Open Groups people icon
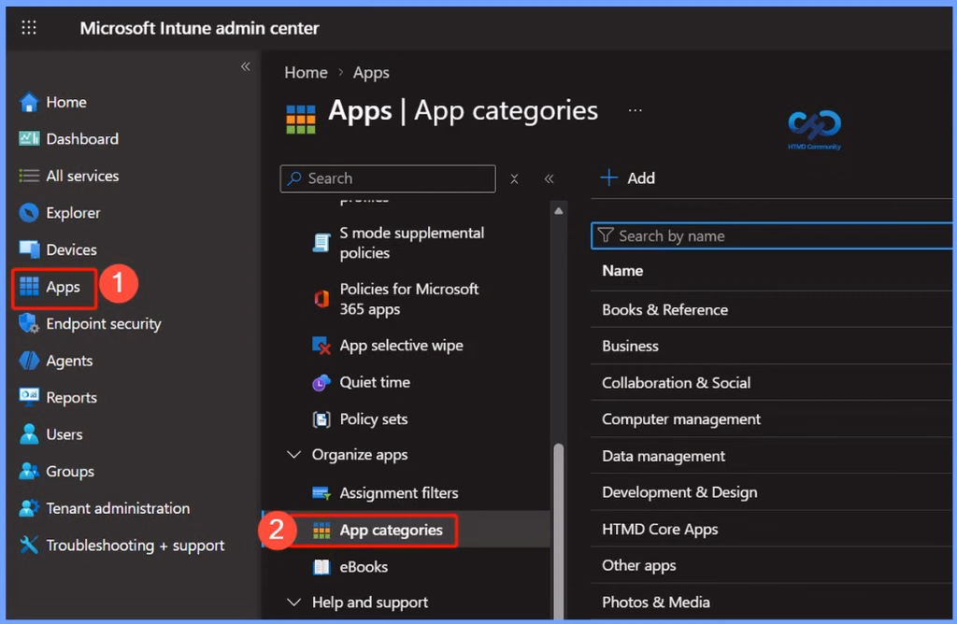This screenshot has width=957, height=624. click(x=29, y=471)
